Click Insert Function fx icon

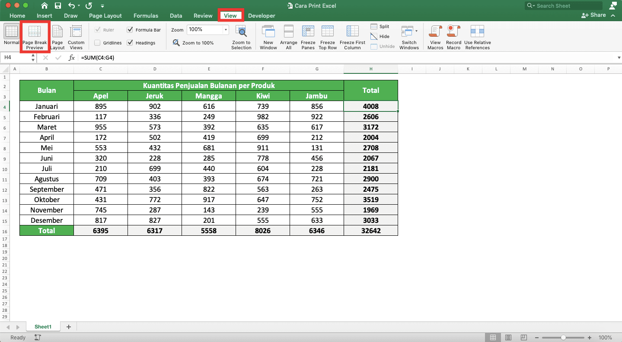[x=72, y=57]
